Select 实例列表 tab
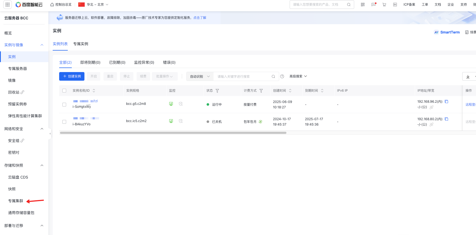The height and width of the screenshot is (235, 476). pos(60,44)
